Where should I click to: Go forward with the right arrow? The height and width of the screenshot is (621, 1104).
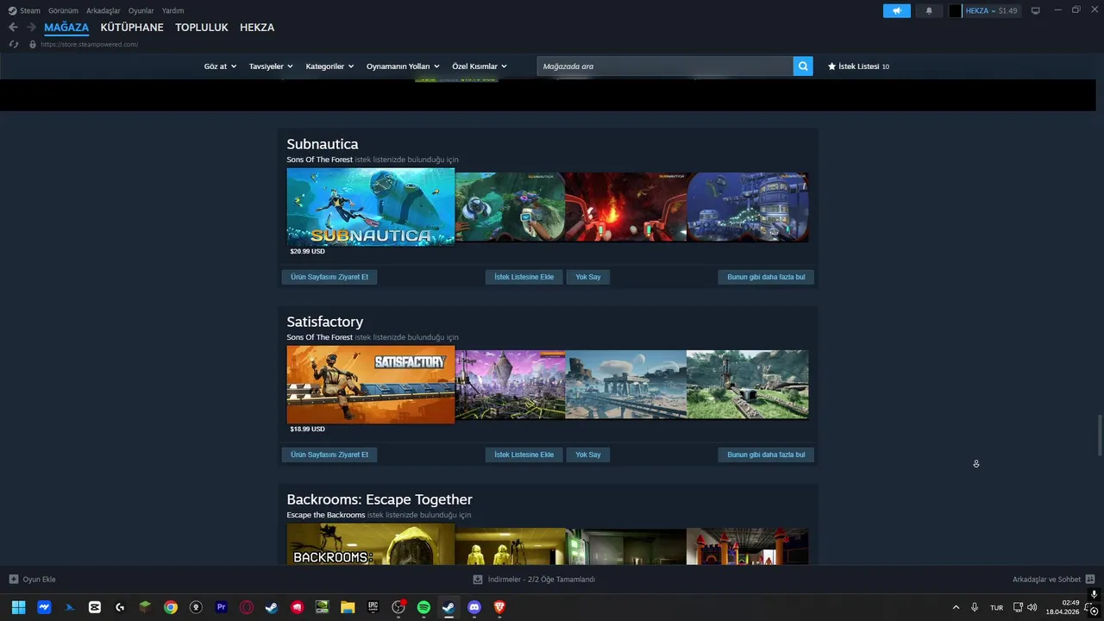click(31, 28)
